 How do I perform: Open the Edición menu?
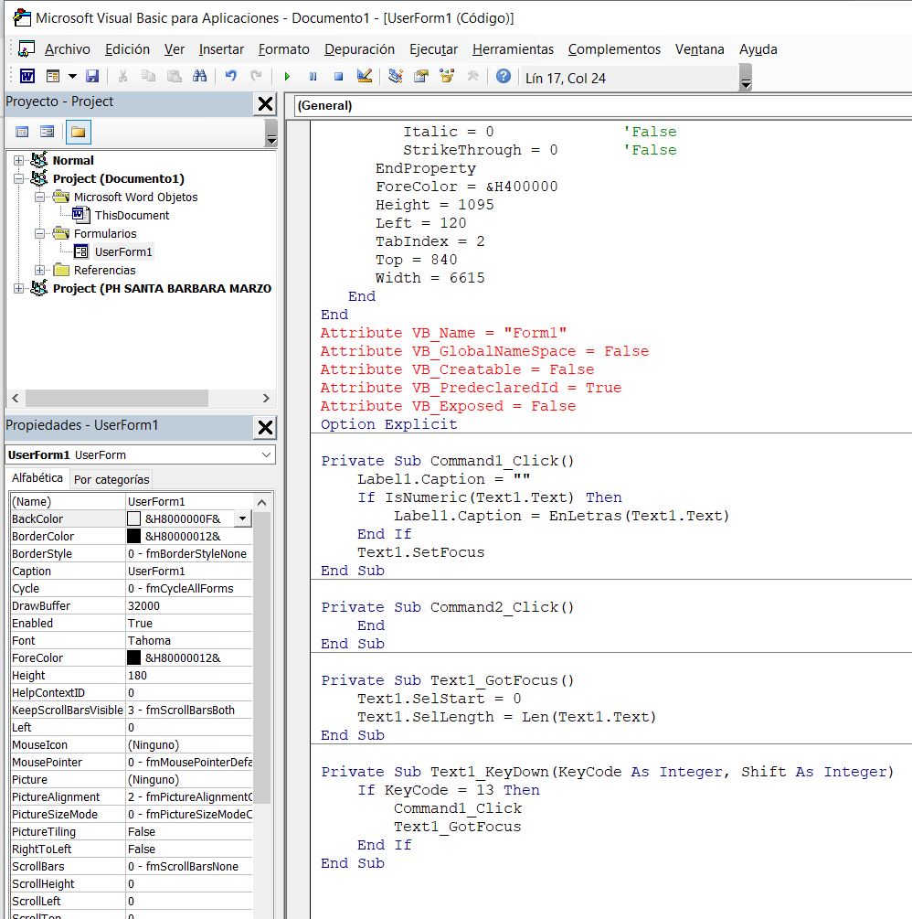tap(127, 49)
